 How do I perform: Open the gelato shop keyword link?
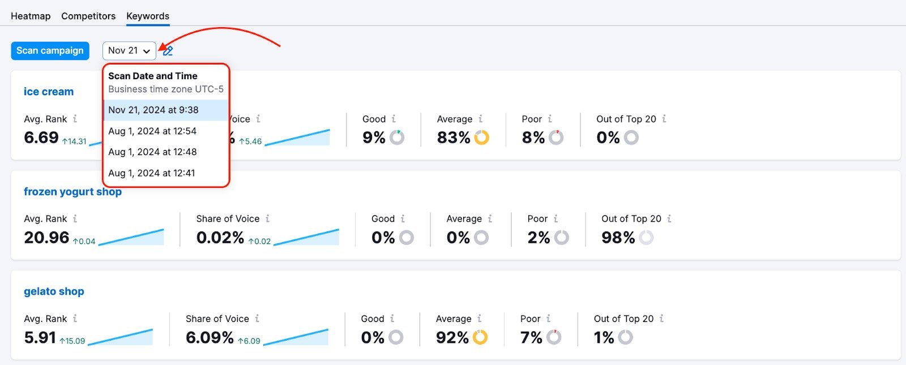[54, 291]
